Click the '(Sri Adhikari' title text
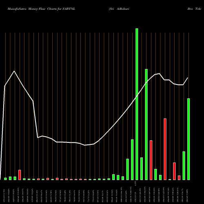This screenshot has width=204, height=204. pos(119,9)
